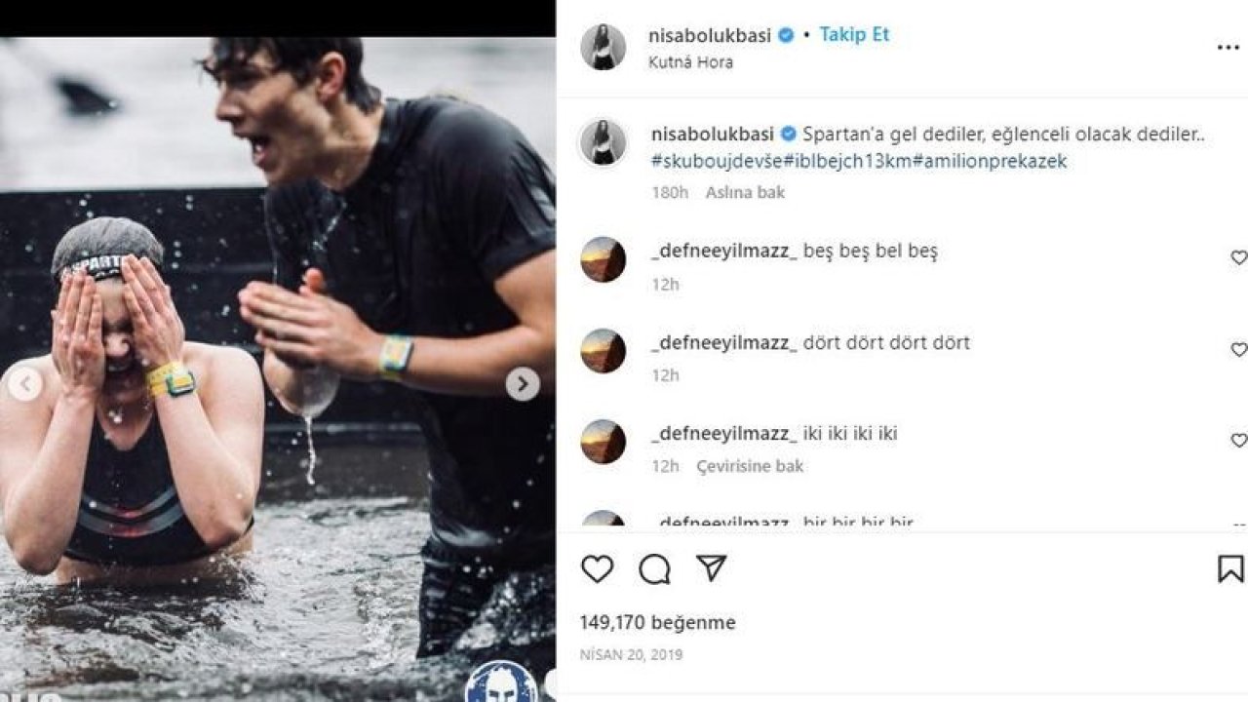Click nisabolukbasi username in the header
This screenshot has width=1248, height=702.
[x=709, y=35]
